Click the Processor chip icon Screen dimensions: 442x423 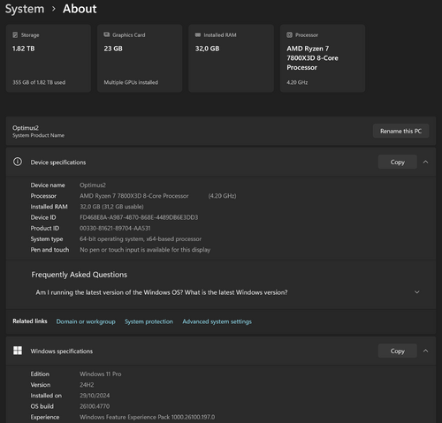point(289,35)
